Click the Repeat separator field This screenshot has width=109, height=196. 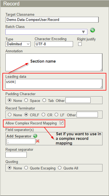pyautogui.click(x=16, y=155)
